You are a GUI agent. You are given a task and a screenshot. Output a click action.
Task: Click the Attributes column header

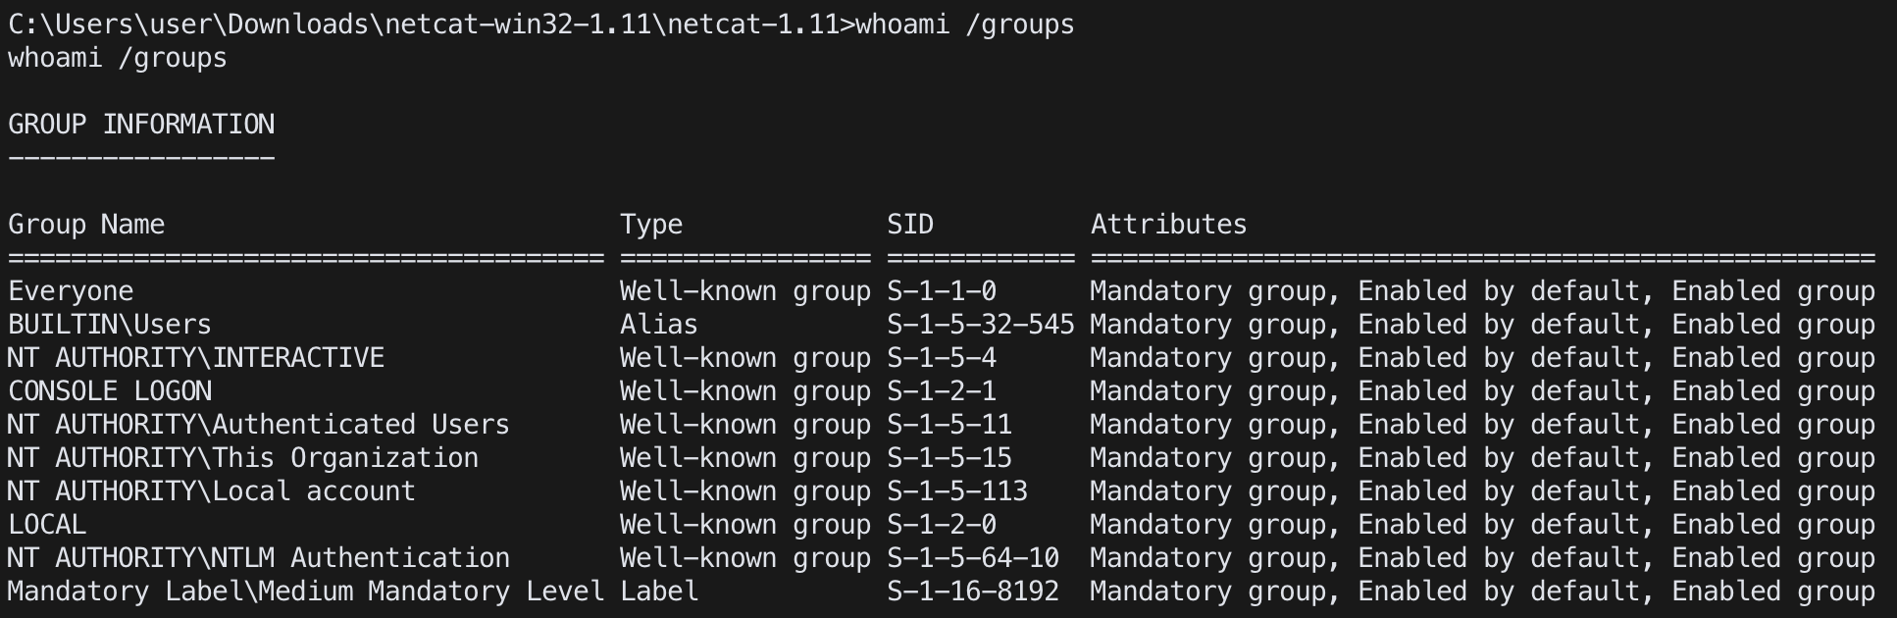pyautogui.click(x=1169, y=225)
